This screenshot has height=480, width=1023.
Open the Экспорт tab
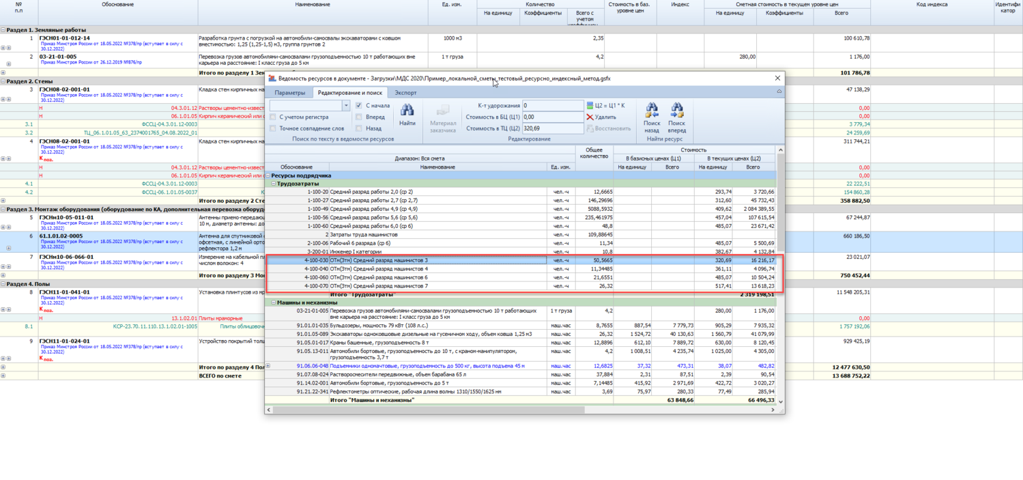pos(405,93)
